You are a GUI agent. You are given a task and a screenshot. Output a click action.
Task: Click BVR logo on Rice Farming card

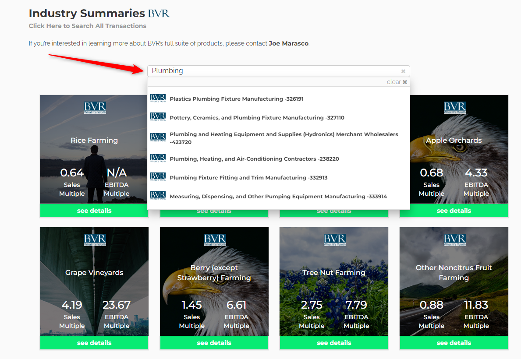(95, 108)
